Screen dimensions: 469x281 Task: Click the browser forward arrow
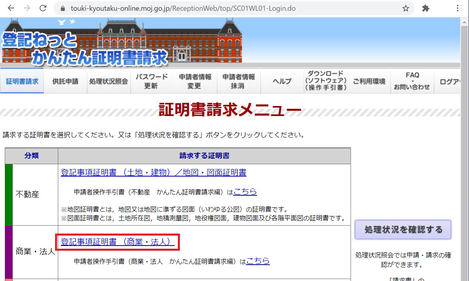tap(27, 8)
